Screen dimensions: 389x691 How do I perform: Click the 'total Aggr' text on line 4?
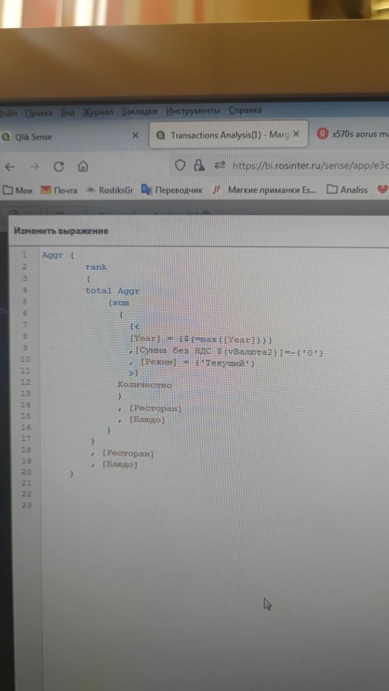point(112,290)
